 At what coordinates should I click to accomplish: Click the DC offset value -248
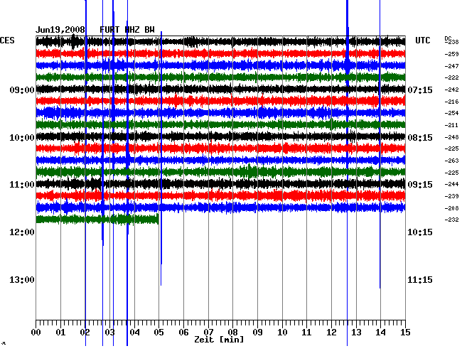point(451,138)
